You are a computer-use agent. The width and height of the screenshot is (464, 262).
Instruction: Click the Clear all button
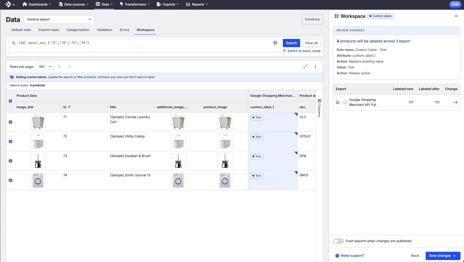coord(311,43)
